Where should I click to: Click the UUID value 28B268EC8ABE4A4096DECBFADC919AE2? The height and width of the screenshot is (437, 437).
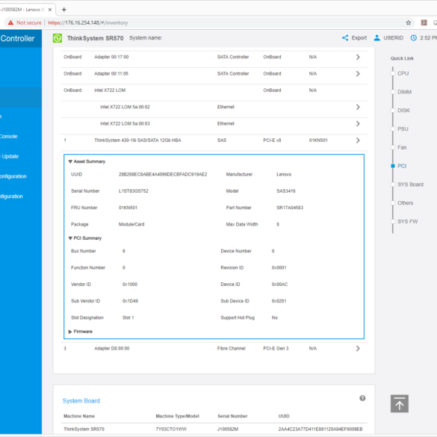tap(163, 175)
